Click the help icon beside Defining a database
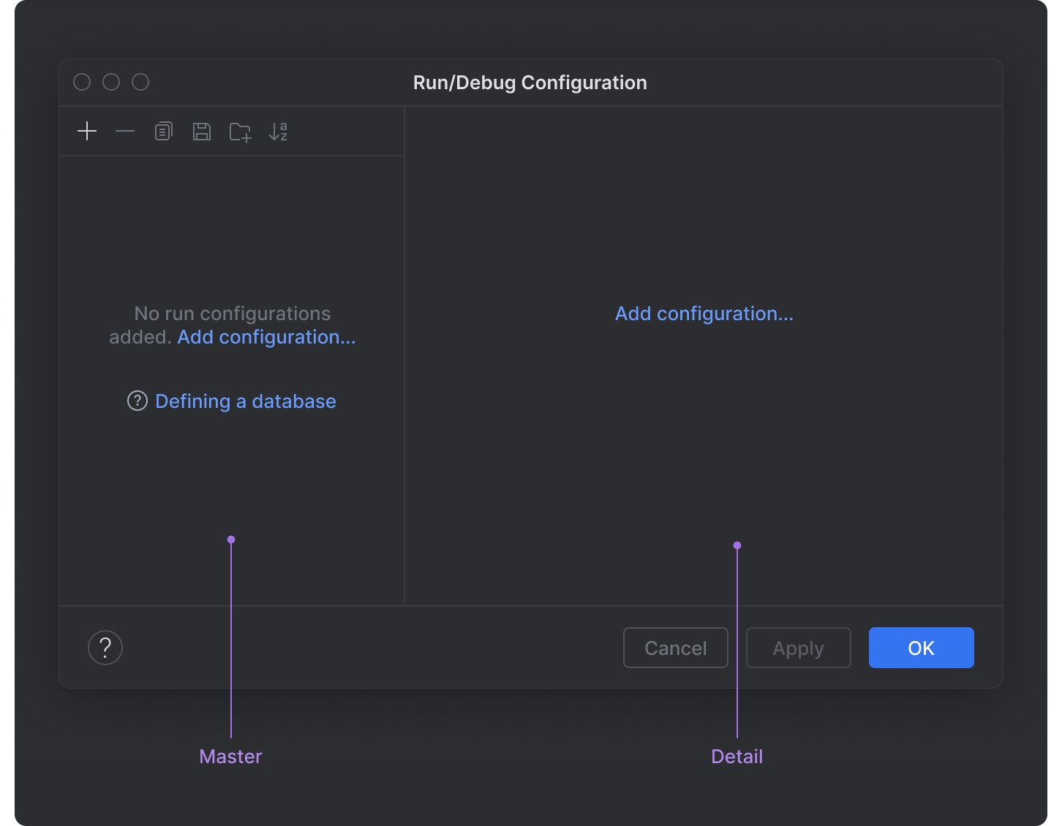The height and width of the screenshot is (826, 1062). tap(137, 401)
